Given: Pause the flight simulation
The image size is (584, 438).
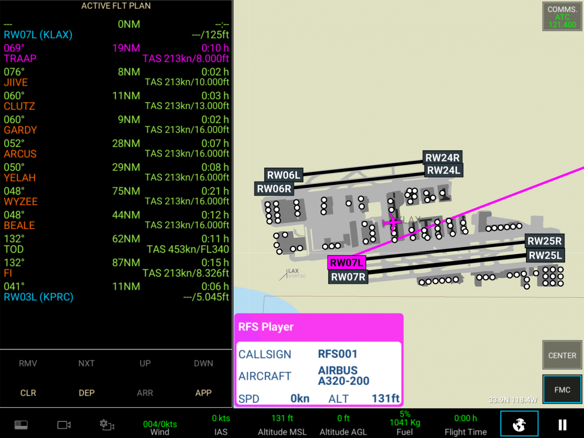Looking at the screenshot, I should click(562, 424).
